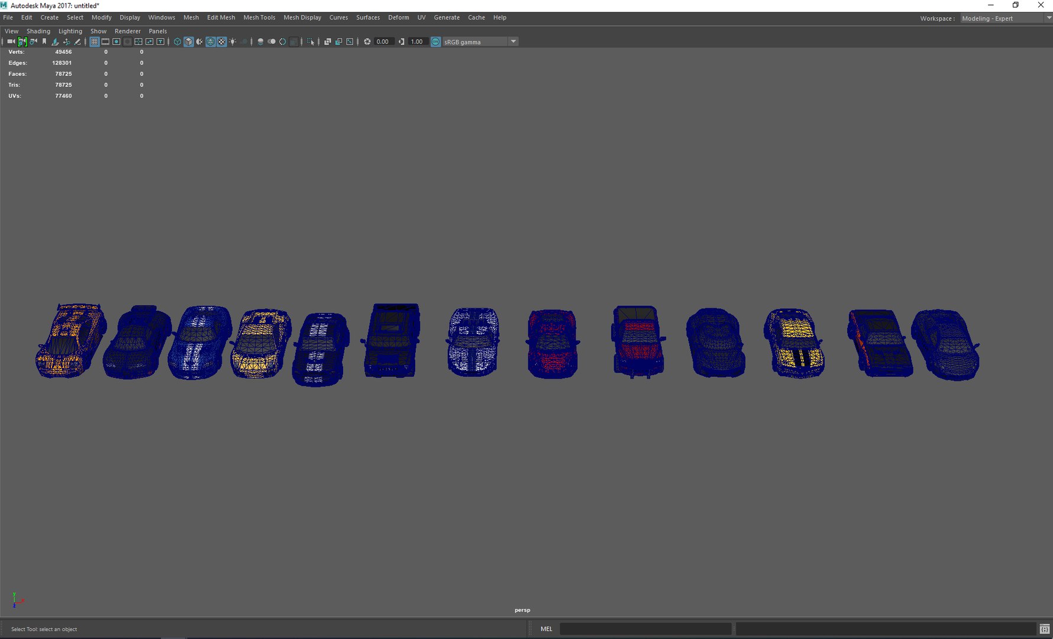Open the Edit Mesh menu
Image resolution: width=1053 pixels, height=639 pixels.
221,18
